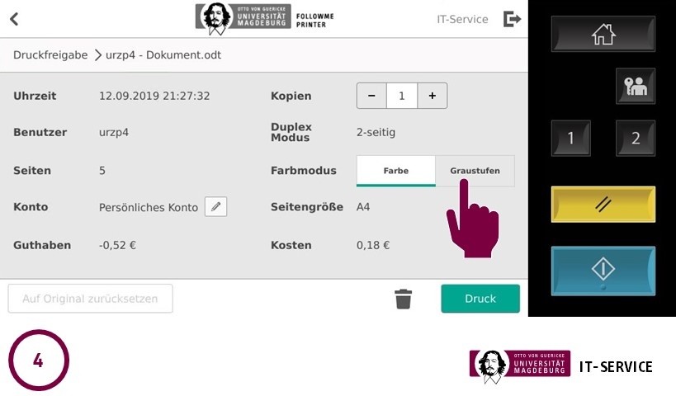
Task: Push hardware key number 2
Action: click(x=636, y=138)
